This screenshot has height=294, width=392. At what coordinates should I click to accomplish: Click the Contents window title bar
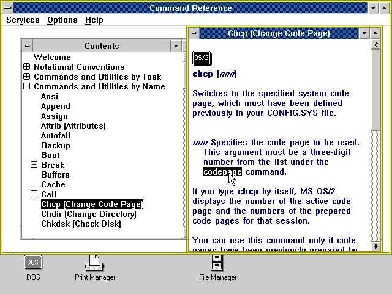click(102, 46)
